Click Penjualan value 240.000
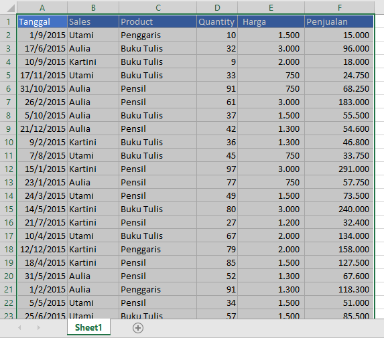The height and width of the screenshot is (338, 384). point(339,209)
